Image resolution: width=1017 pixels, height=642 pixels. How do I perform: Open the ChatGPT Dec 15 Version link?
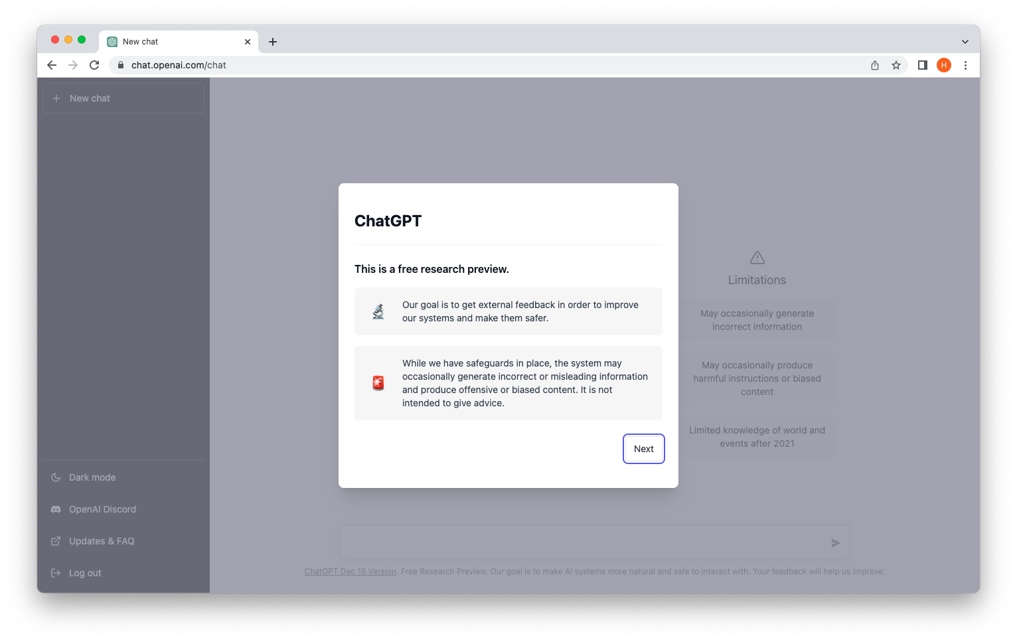351,572
